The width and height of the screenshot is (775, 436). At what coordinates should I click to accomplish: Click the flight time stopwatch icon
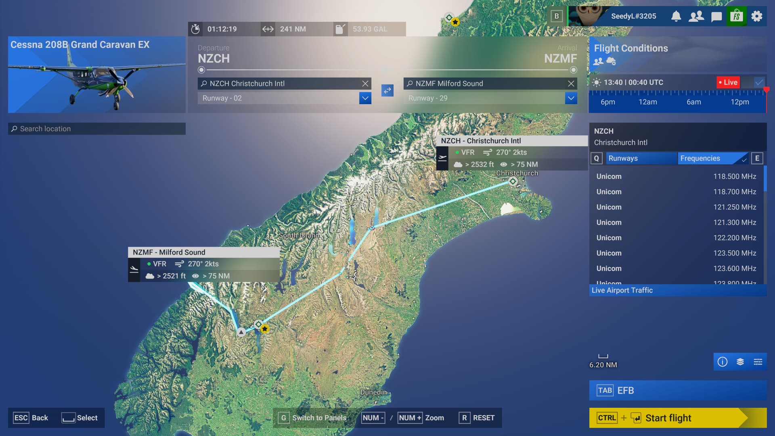[195, 29]
